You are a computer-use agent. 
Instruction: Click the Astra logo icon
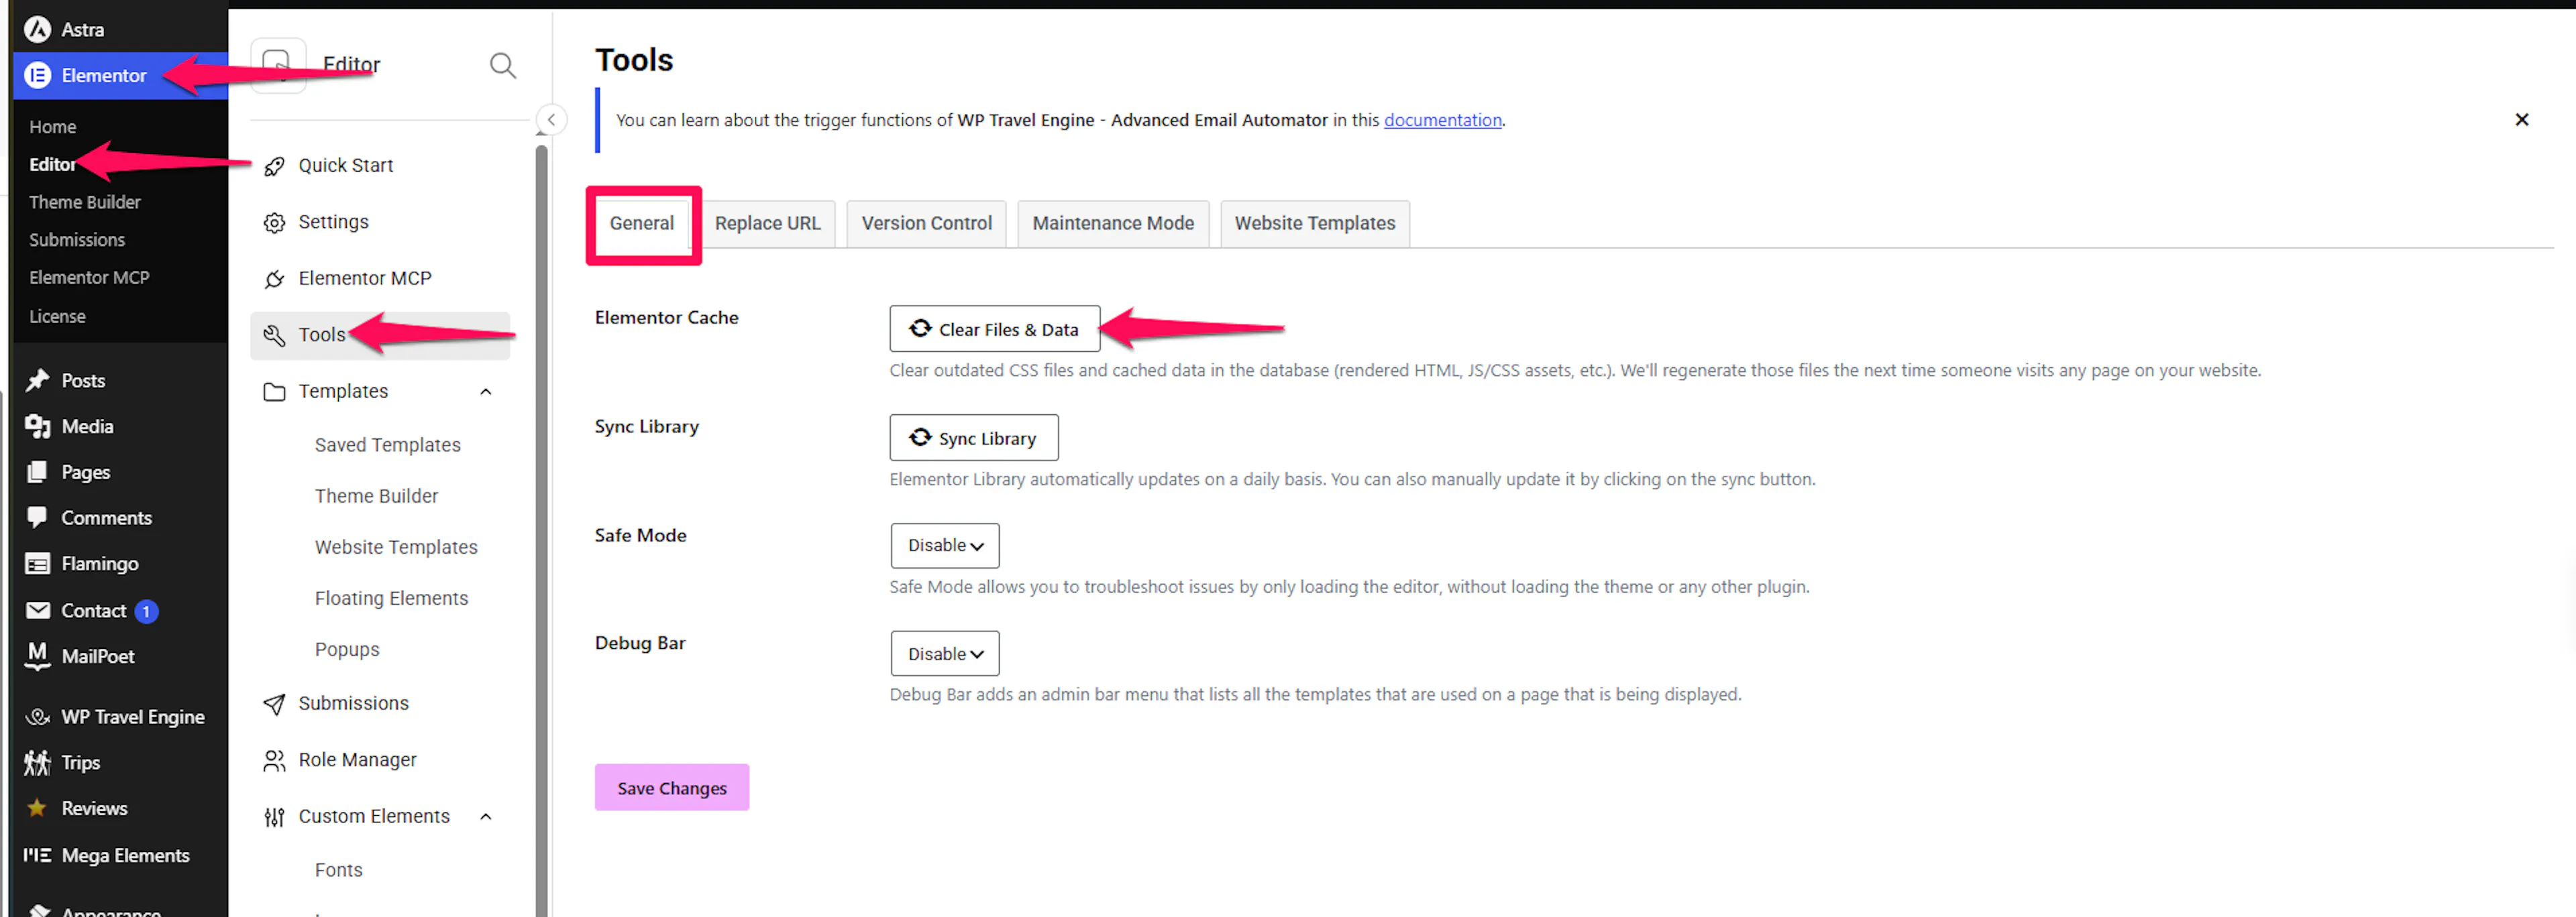pos(37,30)
